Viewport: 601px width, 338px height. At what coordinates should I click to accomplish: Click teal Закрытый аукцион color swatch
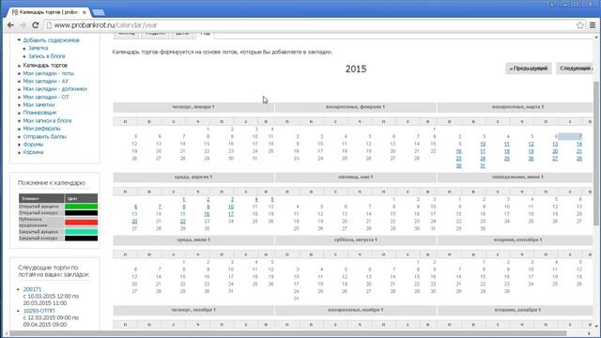pos(81,232)
